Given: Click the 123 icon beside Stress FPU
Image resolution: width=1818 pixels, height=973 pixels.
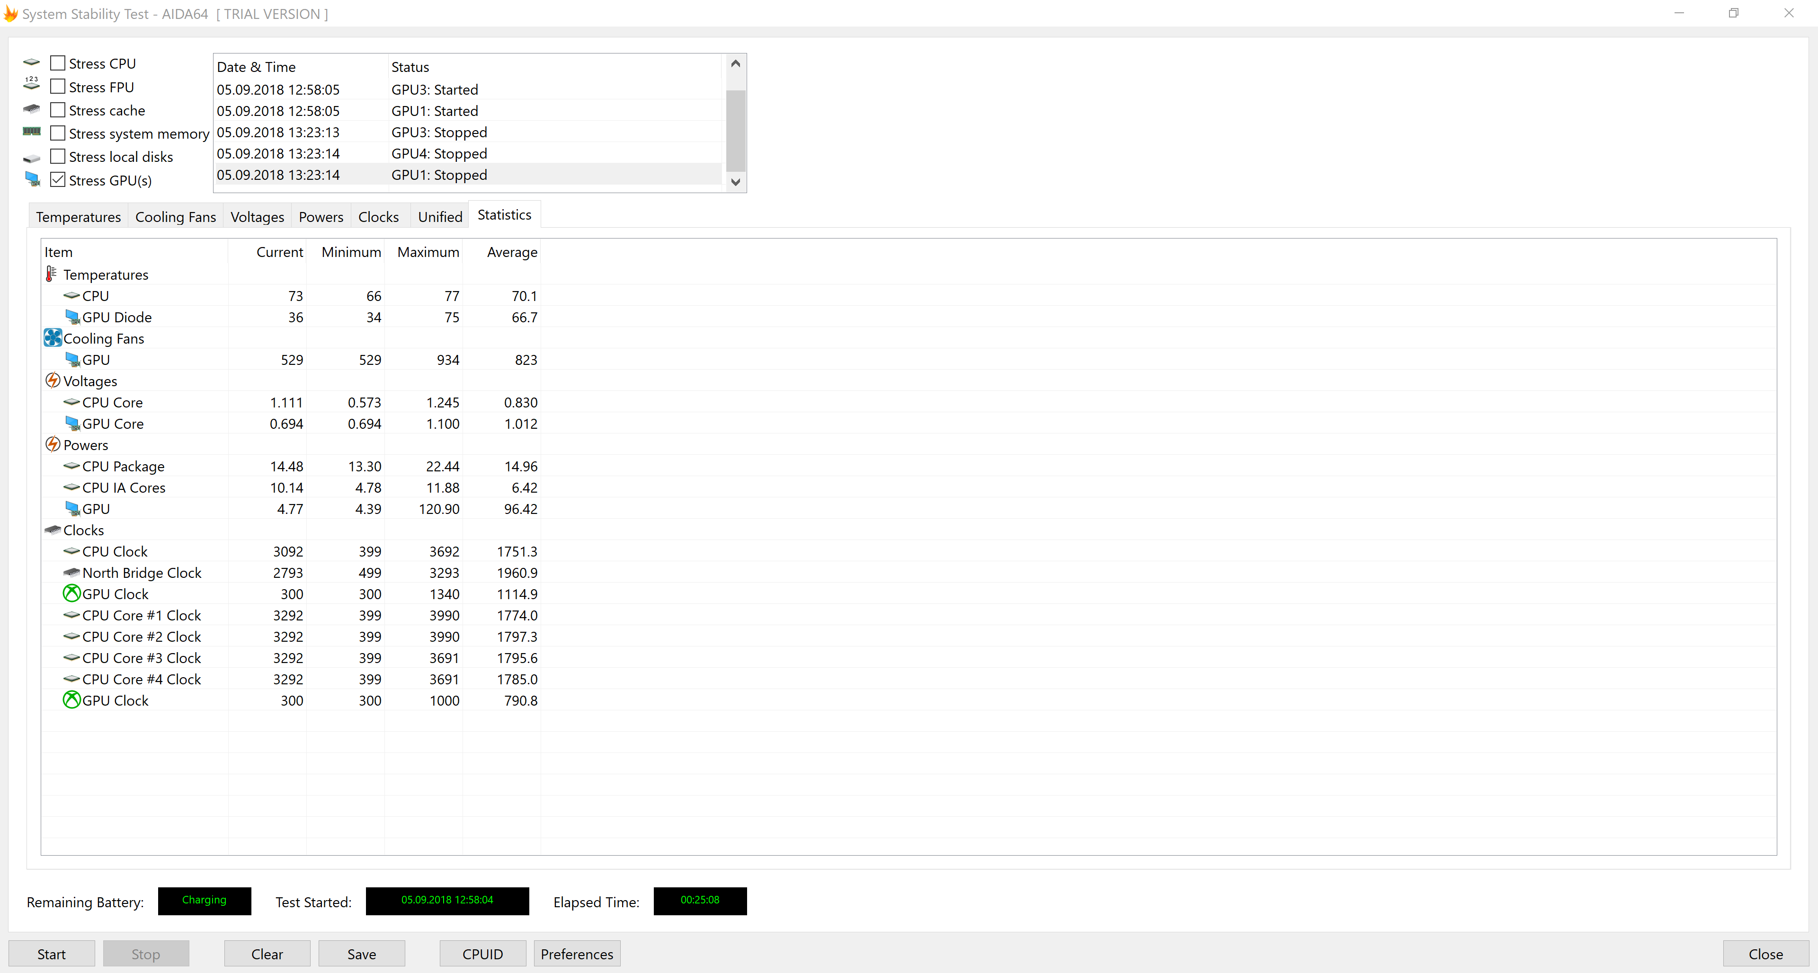Looking at the screenshot, I should 32,84.
